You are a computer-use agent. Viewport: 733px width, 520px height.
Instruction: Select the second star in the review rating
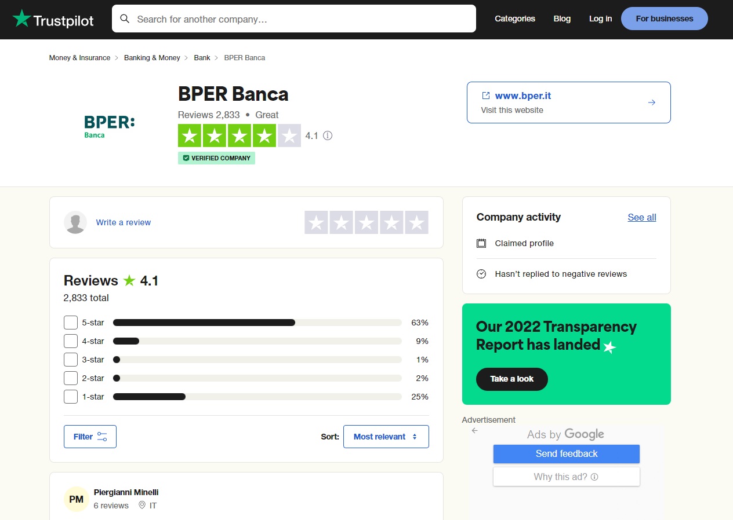342,222
